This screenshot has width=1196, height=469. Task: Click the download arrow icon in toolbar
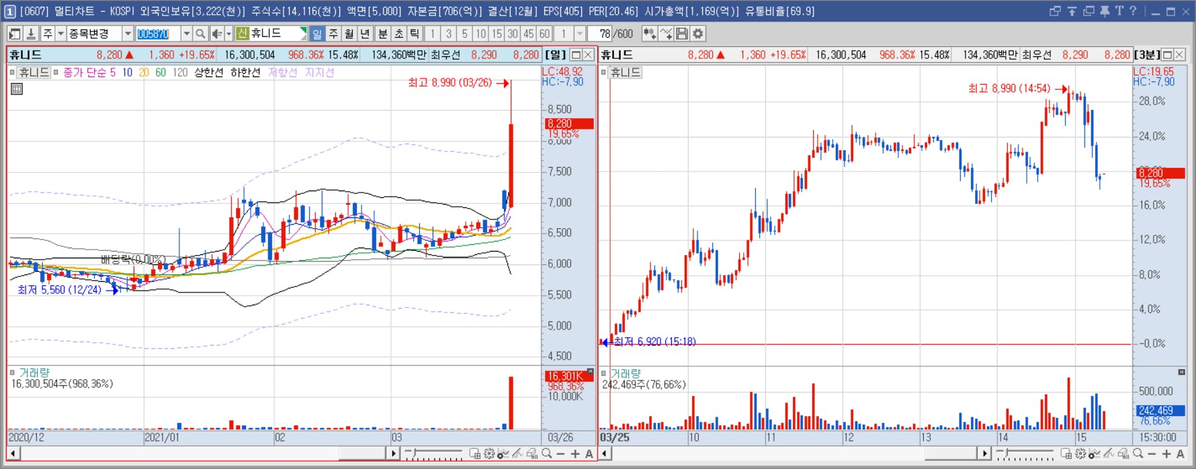click(31, 34)
